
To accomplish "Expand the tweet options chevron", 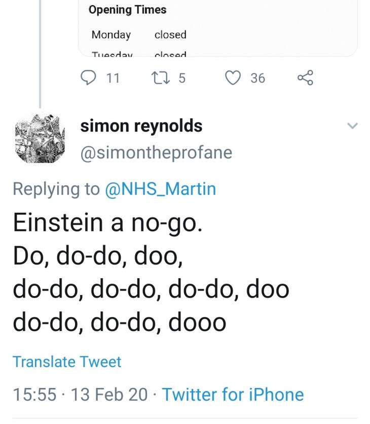I will coord(352,126).
